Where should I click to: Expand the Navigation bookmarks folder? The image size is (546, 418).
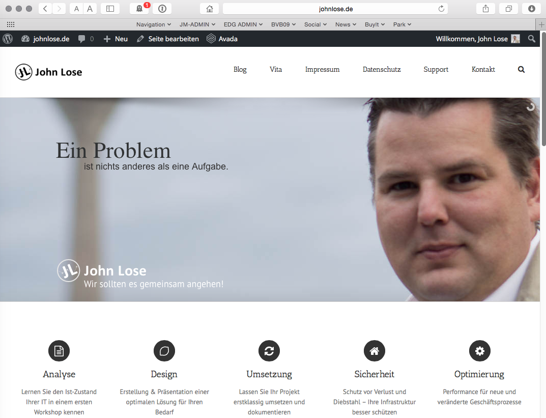(x=154, y=24)
